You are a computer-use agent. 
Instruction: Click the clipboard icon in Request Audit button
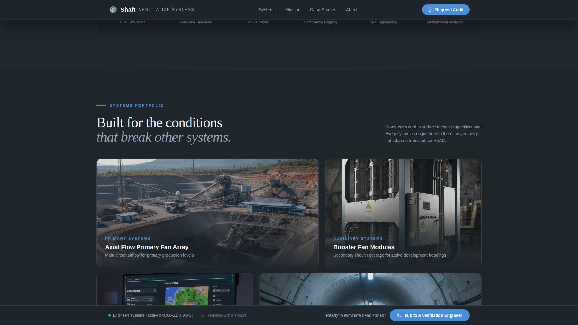click(430, 10)
